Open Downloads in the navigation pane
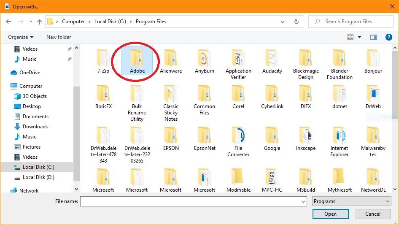 tap(30, 127)
